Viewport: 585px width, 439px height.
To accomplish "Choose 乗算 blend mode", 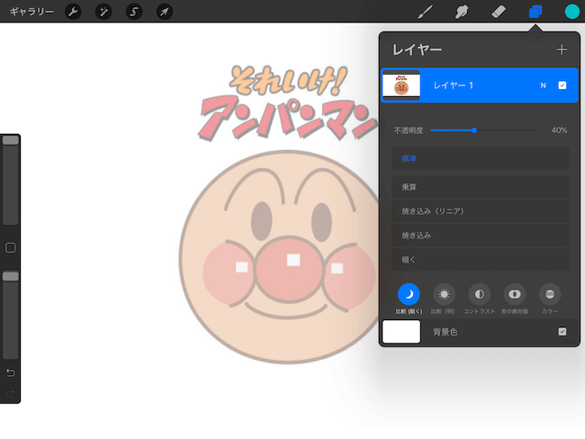I will tap(481, 187).
